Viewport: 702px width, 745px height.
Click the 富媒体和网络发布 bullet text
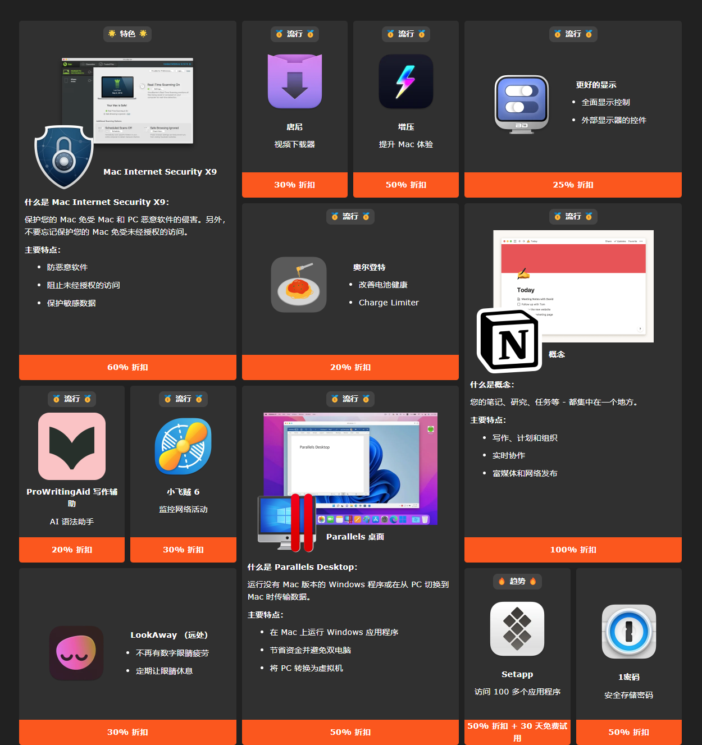point(525,473)
